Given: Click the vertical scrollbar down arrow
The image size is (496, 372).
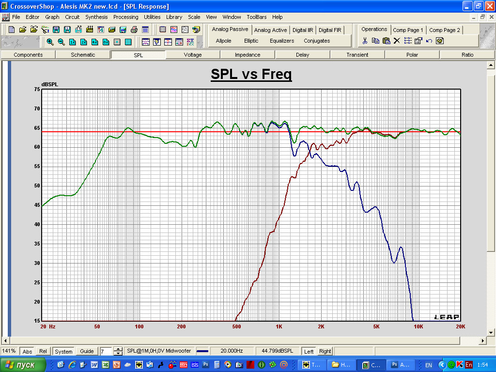Looking at the screenshot, I should (491, 332).
